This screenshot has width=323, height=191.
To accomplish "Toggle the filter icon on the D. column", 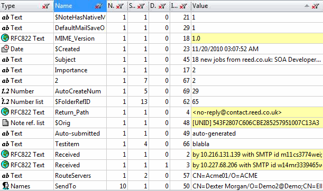I will click(x=162, y=6).
